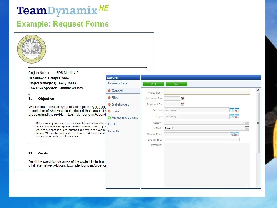The width and height of the screenshot is (277, 208).
Task: Click the form scrollbar up arrow
Action: pyautogui.click(x=258, y=90)
